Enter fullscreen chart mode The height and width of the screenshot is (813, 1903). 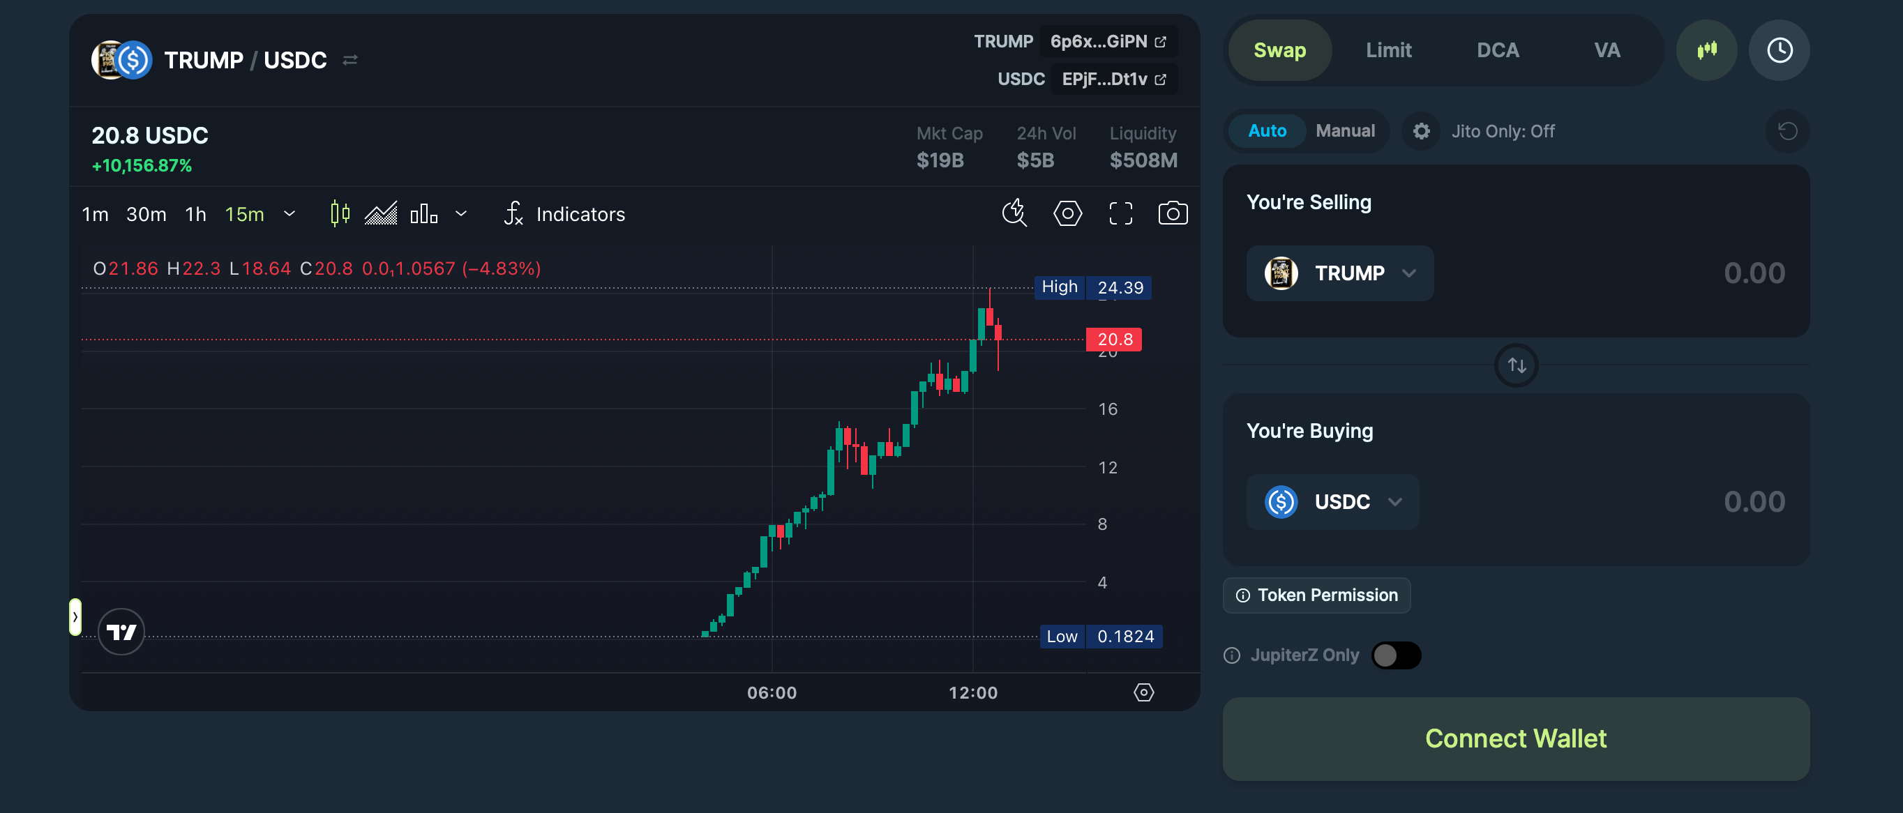click(1121, 213)
